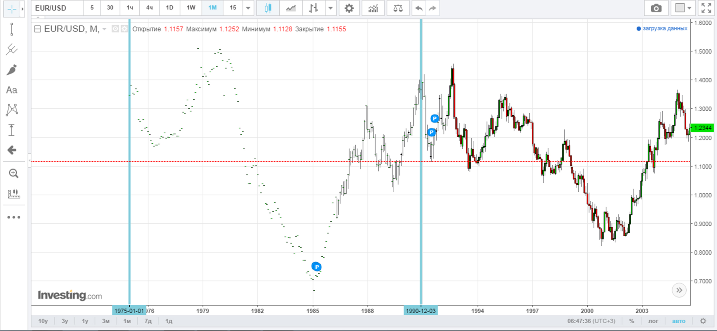Image resolution: width=717 pixels, height=331 pixels.
Task: Switch to 1W weekly timeframe
Action: coord(191,8)
